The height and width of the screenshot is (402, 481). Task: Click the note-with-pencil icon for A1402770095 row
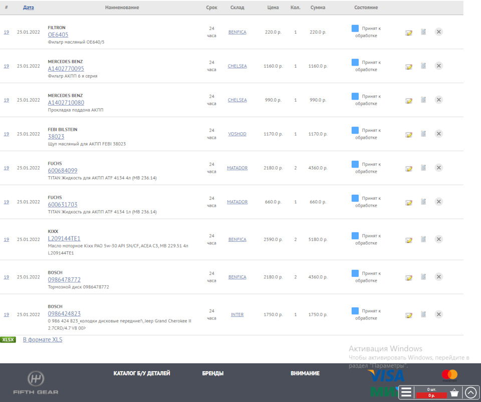pos(409,67)
